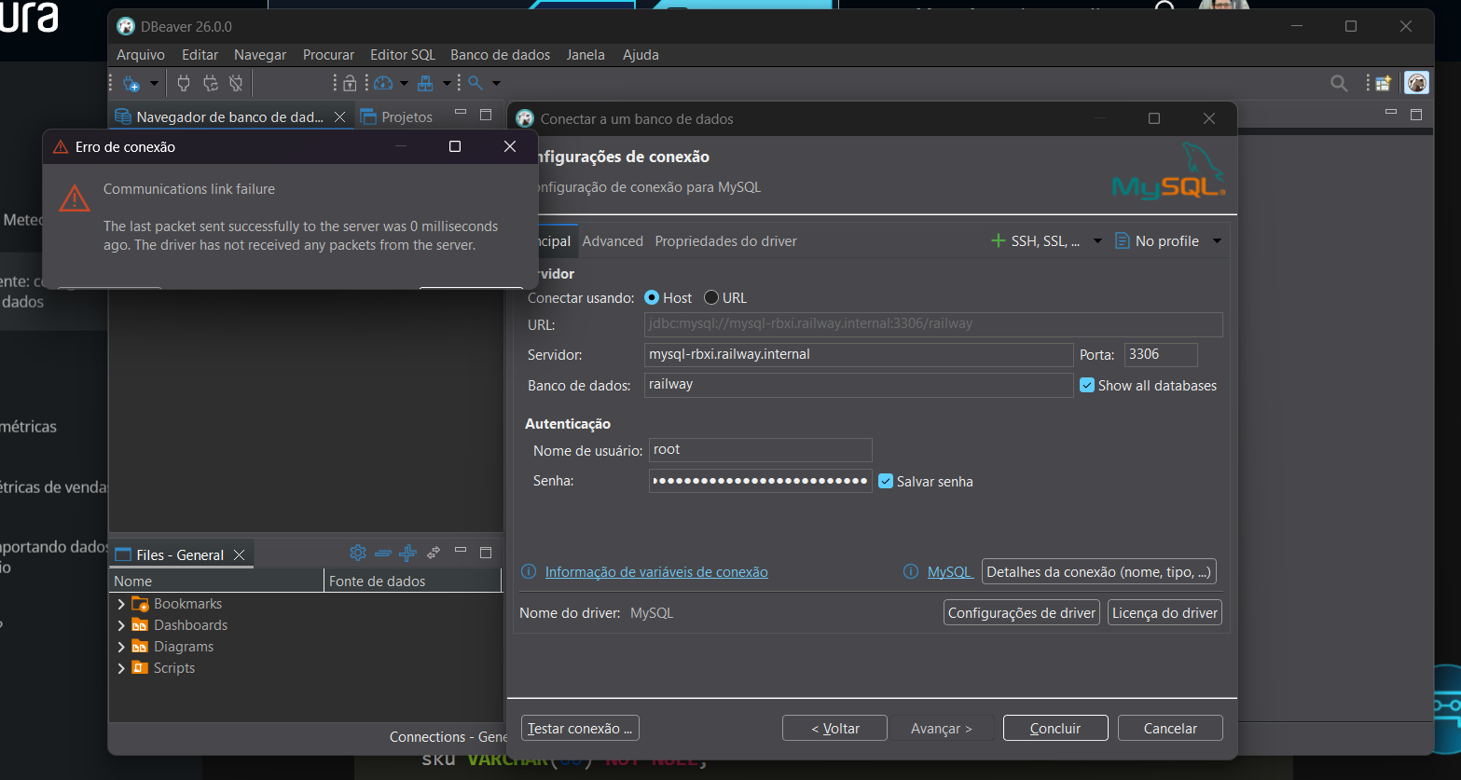Open the Procurar menu
The image size is (1461, 780).
click(329, 55)
